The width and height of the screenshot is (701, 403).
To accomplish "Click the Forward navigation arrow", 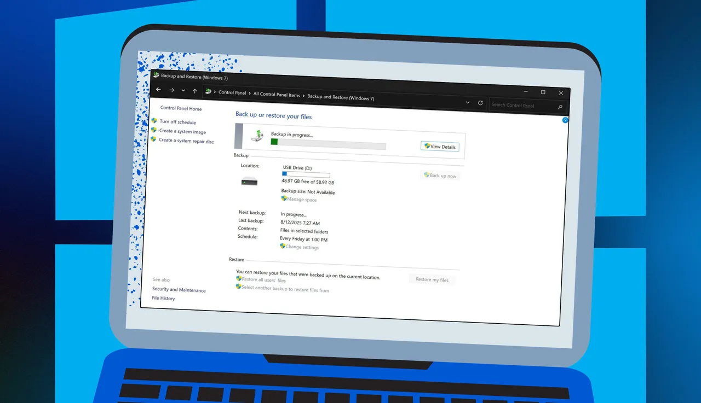I will tap(171, 90).
